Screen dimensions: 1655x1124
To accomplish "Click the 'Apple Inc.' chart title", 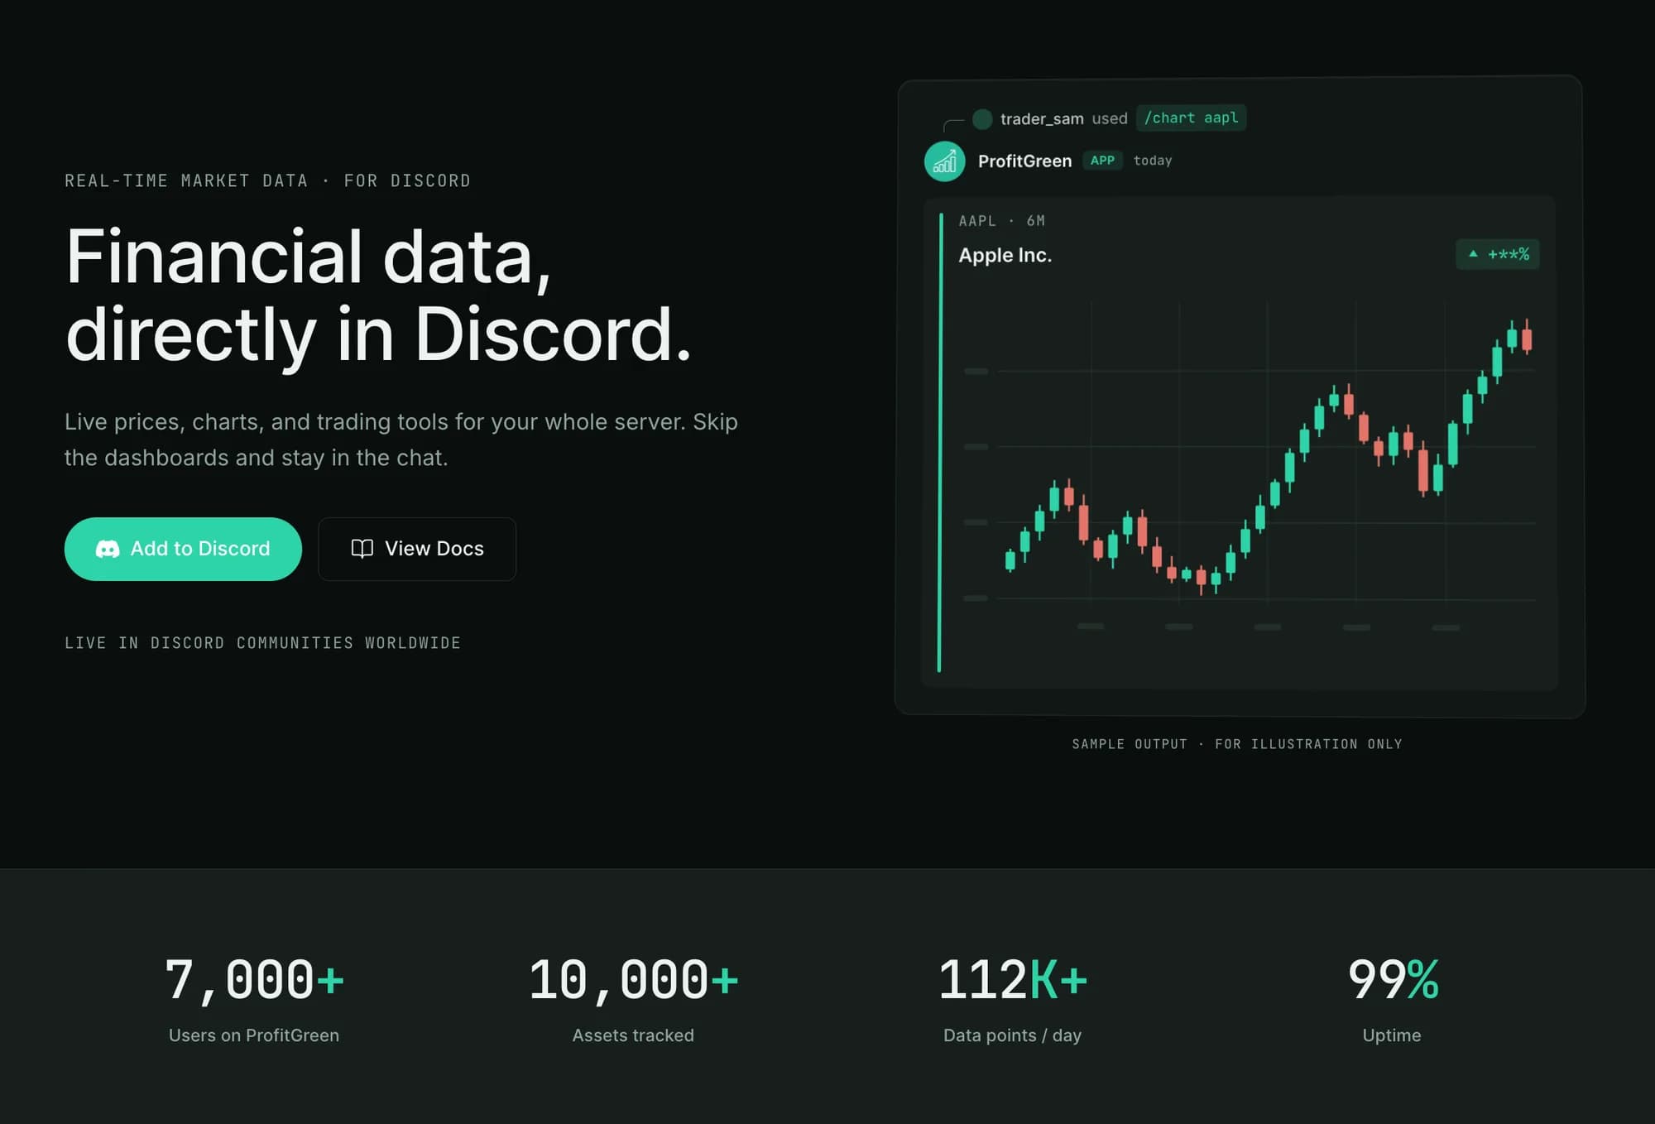I will [x=1005, y=255].
